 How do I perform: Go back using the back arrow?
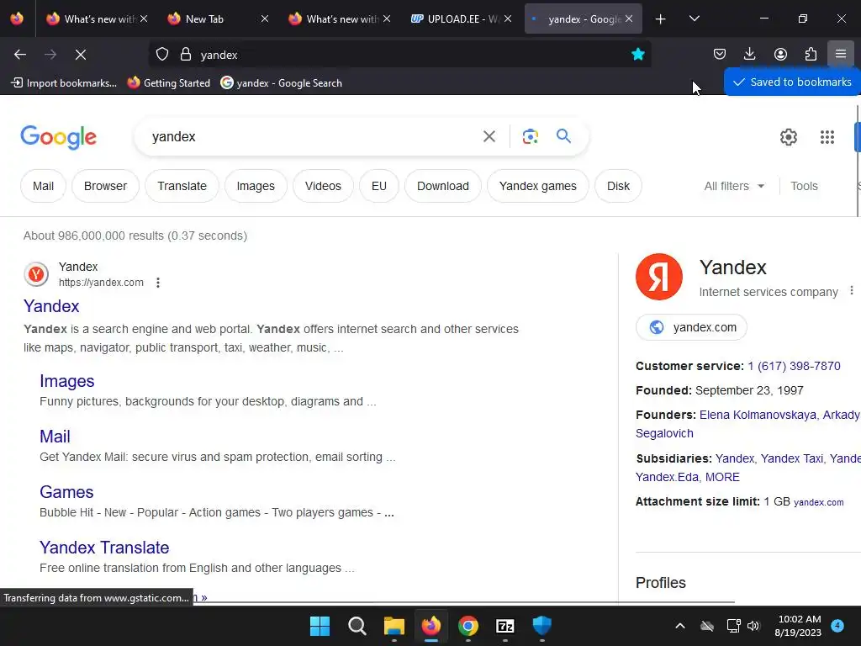click(x=20, y=55)
